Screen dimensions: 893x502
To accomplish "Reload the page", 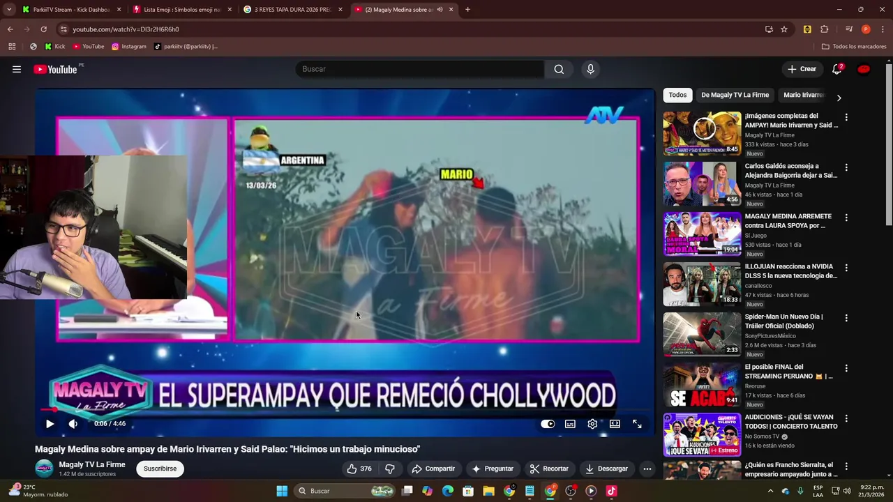I will pyautogui.click(x=43, y=29).
